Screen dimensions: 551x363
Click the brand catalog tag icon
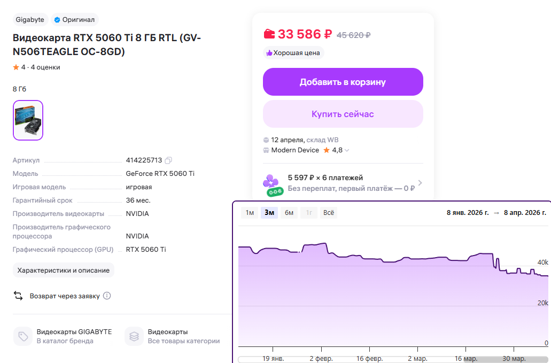[23, 336]
